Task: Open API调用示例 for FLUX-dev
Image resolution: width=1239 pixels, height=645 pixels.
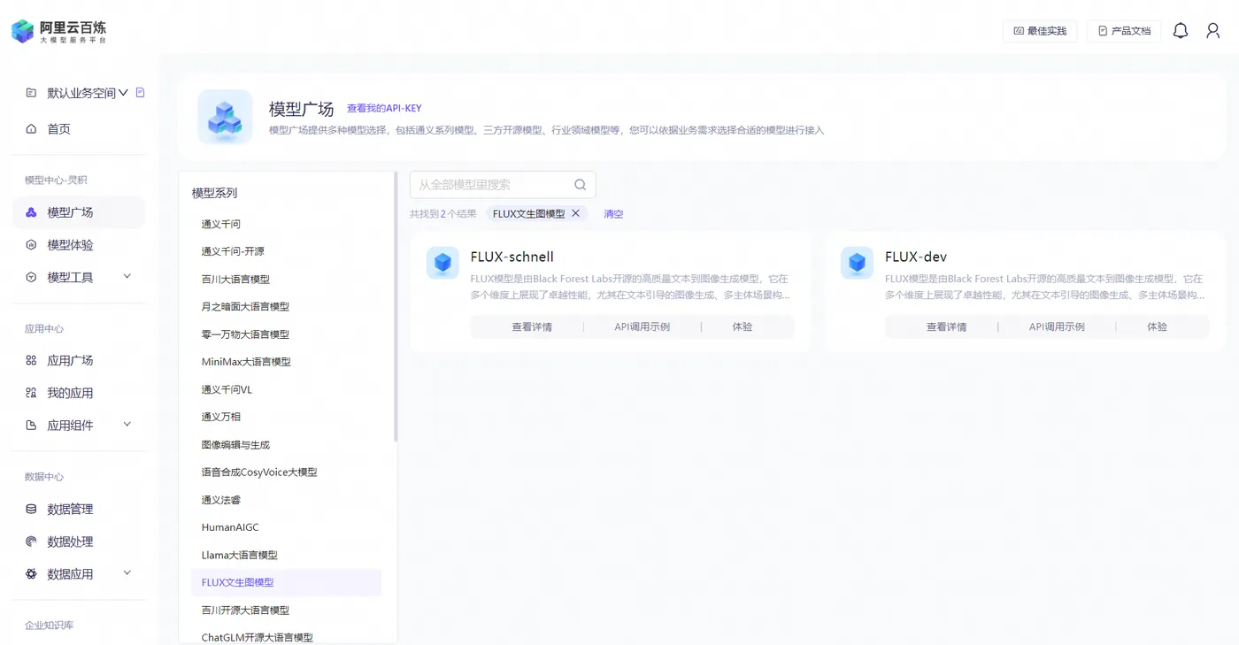Action: pyautogui.click(x=1057, y=326)
